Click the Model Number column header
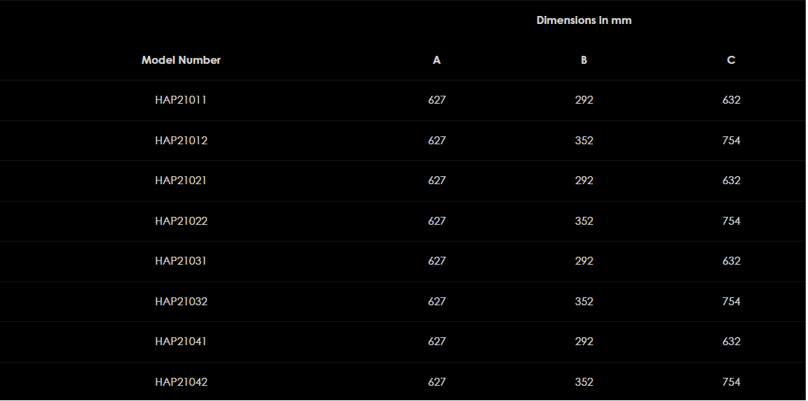The height and width of the screenshot is (401, 808). (x=181, y=60)
